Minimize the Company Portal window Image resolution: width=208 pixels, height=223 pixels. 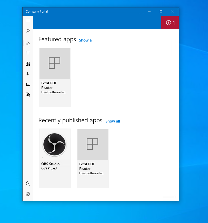coord(149,12)
